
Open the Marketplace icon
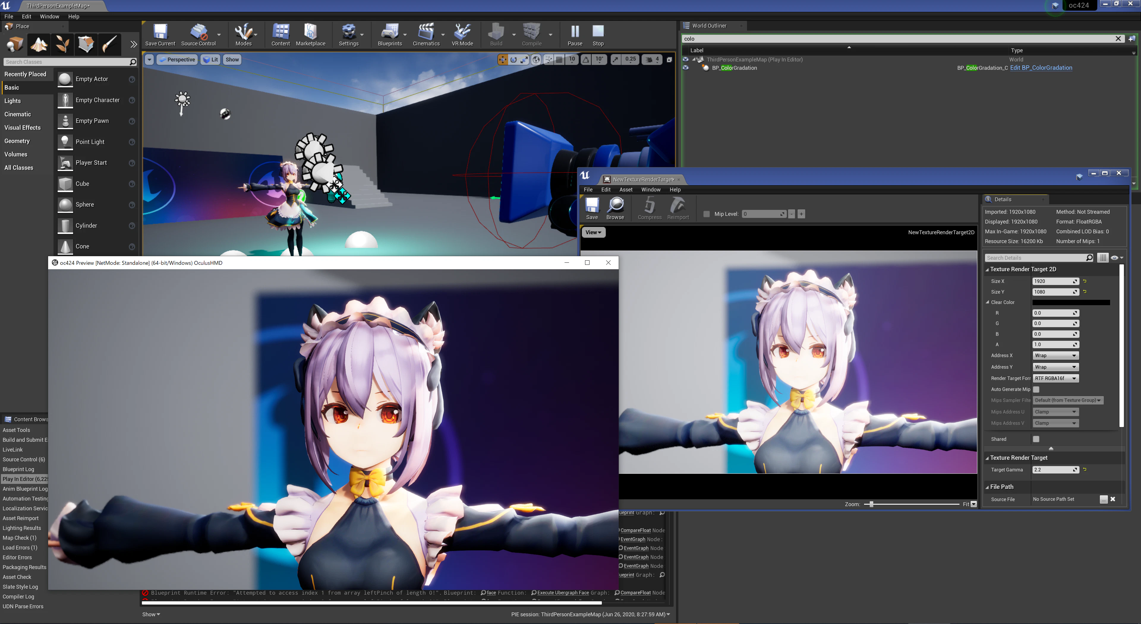310,35
